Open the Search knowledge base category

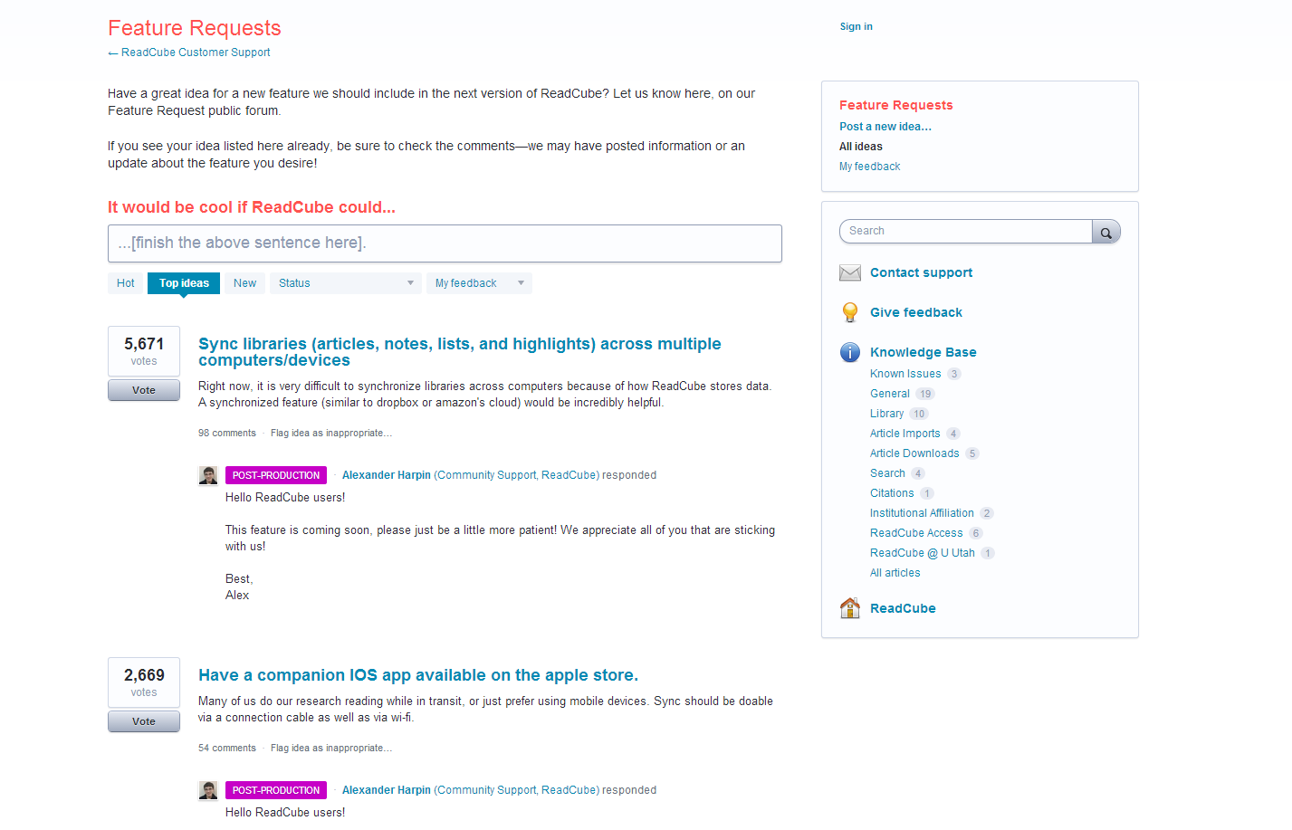tap(887, 473)
